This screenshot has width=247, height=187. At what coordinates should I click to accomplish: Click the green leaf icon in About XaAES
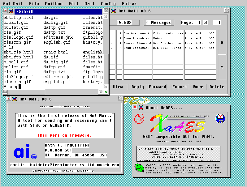point(139,168)
